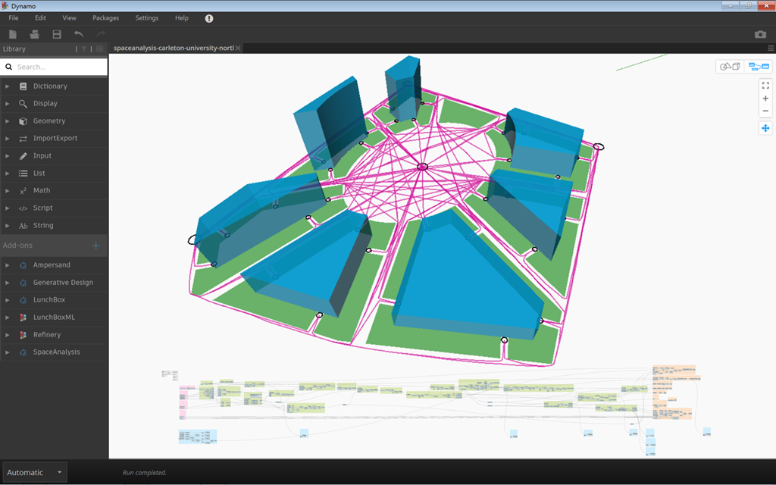
Task: Zoom out using the minus icon
Action: pos(765,111)
